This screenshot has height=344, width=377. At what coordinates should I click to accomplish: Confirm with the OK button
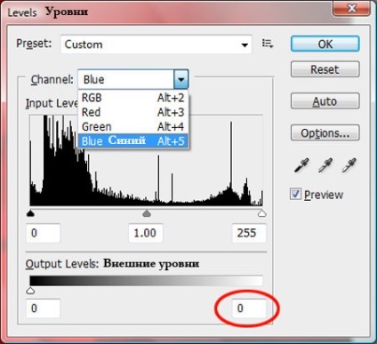[x=325, y=44]
